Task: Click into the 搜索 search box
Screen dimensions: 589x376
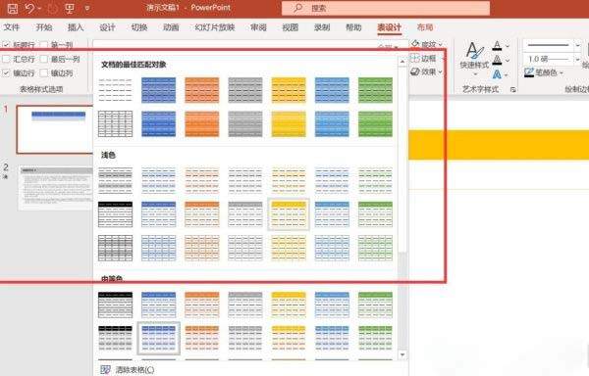Action: 386,8
